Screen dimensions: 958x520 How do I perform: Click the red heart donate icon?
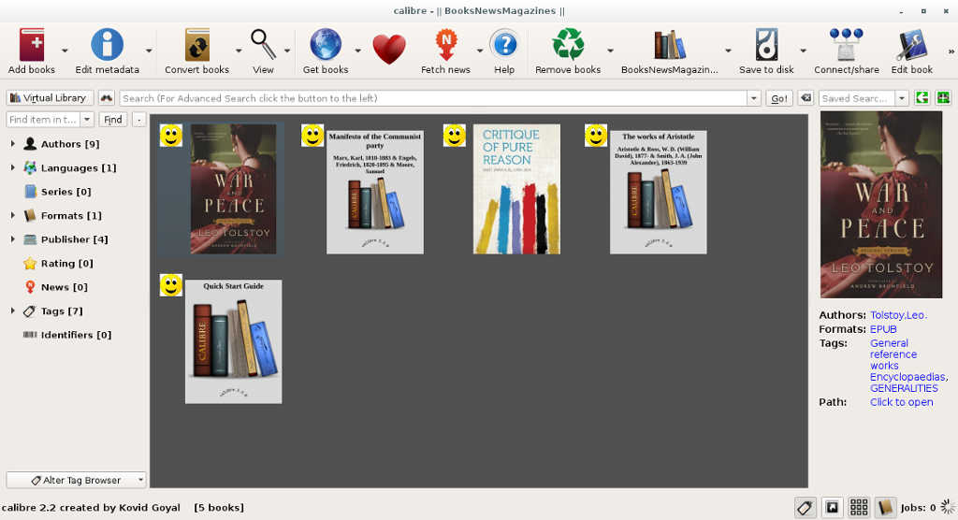(x=389, y=49)
